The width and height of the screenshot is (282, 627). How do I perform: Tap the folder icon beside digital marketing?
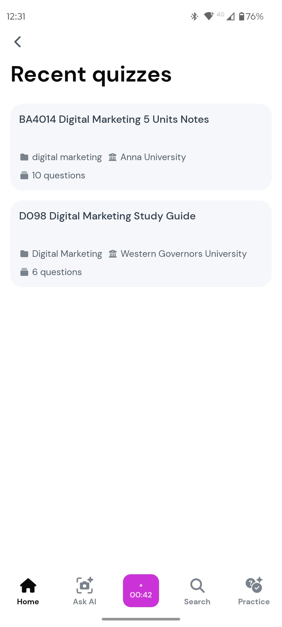pyautogui.click(x=24, y=157)
